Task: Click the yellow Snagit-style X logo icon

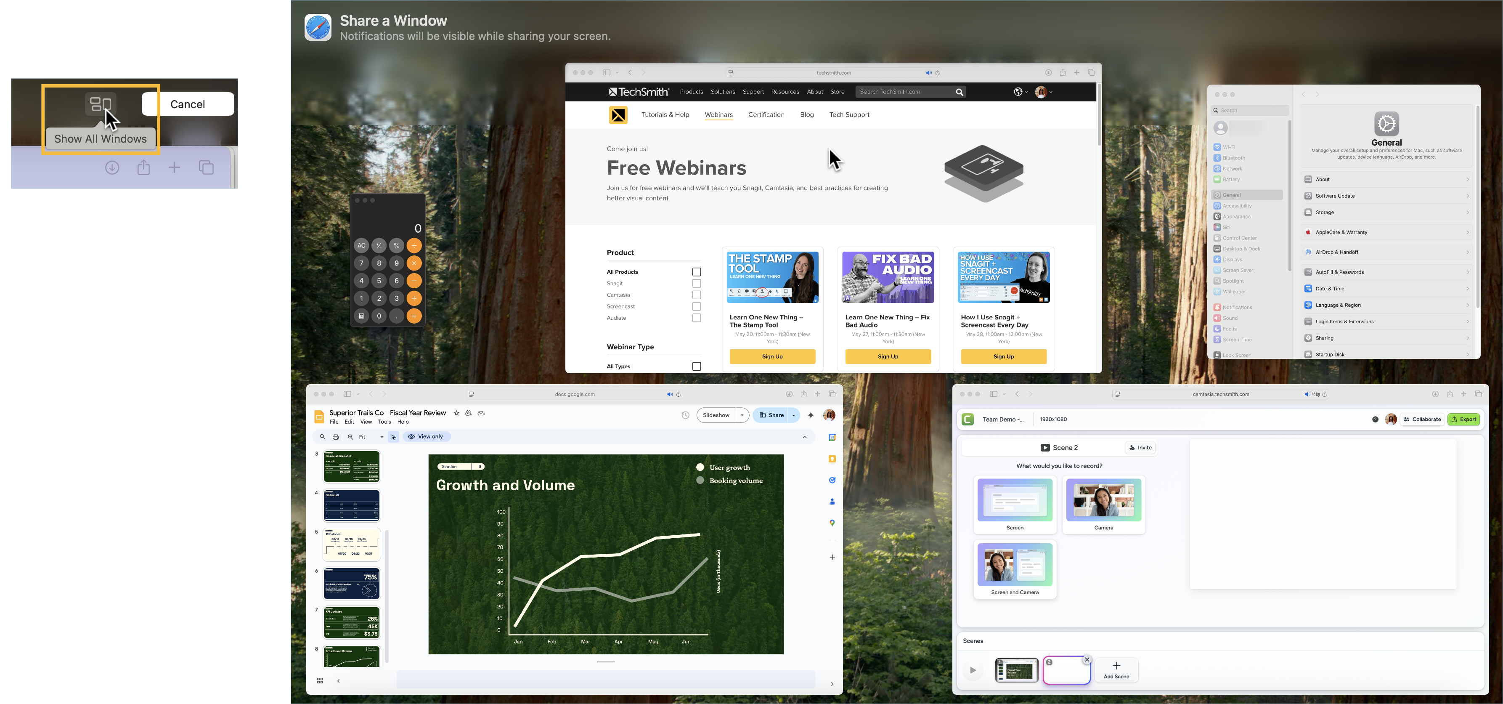Action: (x=618, y=115)
